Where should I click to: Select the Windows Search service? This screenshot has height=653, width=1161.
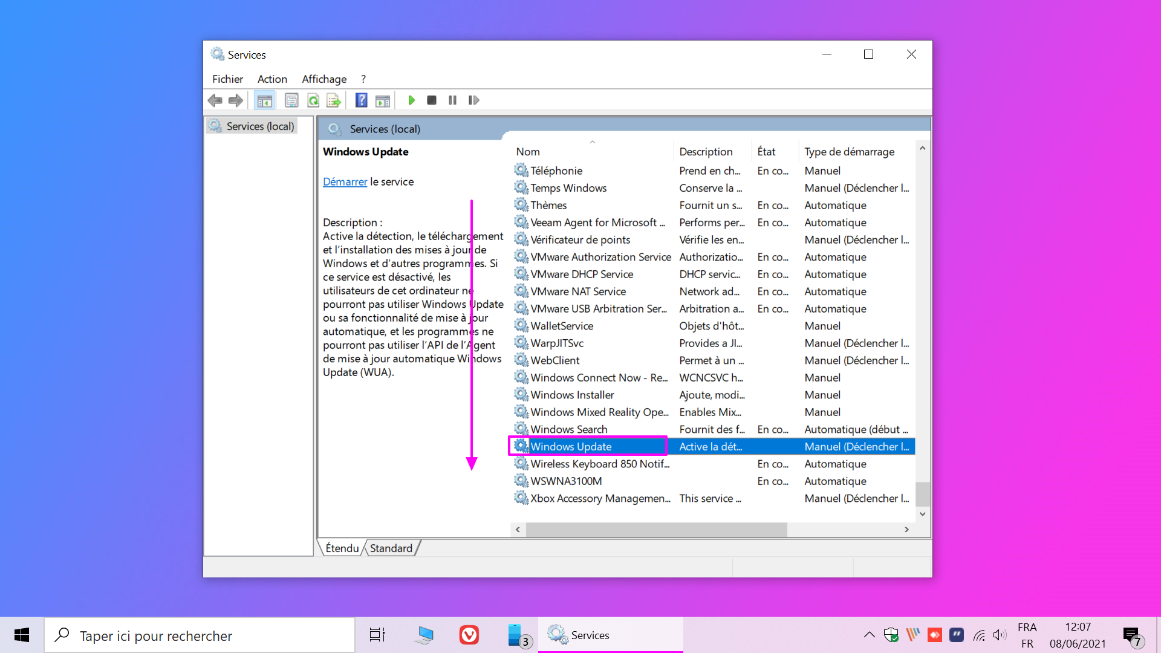point(714,429)
